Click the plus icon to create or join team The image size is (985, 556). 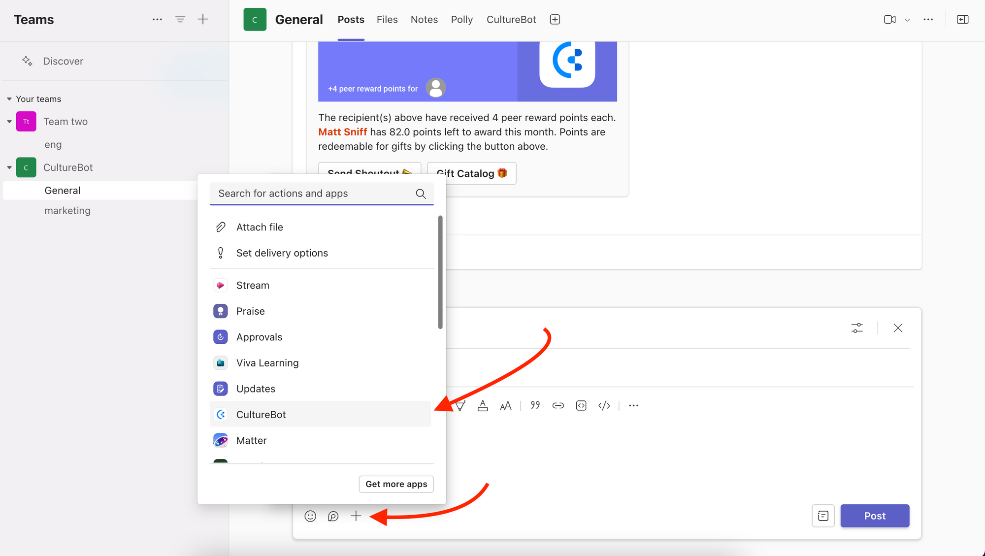[203, 19]
